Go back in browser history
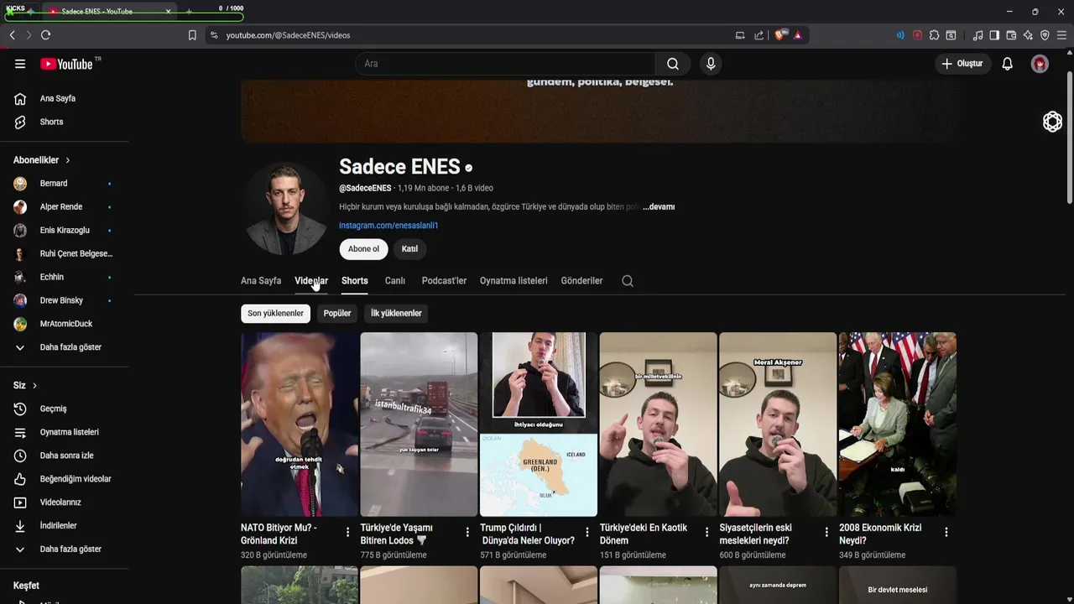The height and width of the screenshot is (604, 1074). [x=12, y=35]
